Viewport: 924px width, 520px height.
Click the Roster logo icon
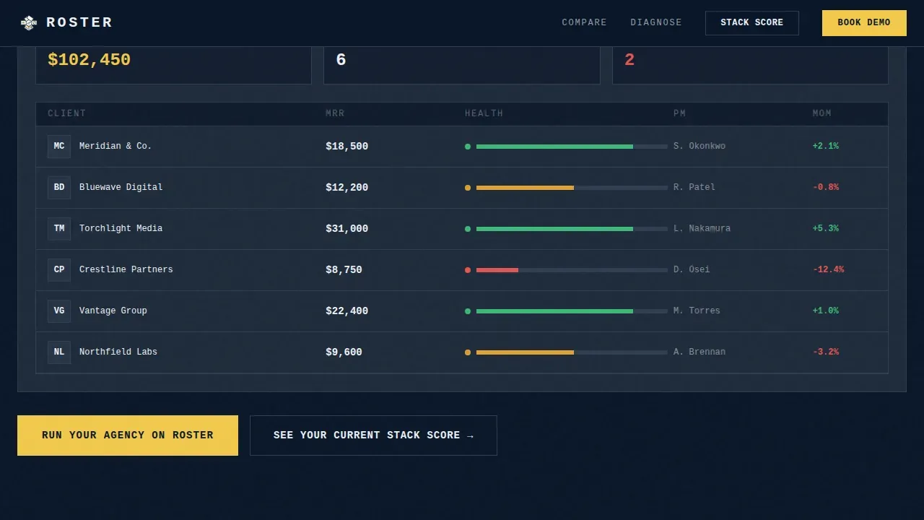[x=29, y=23]
